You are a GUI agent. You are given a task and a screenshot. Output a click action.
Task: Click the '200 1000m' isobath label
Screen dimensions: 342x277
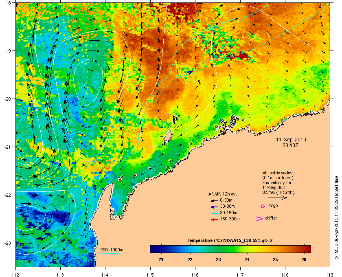[x=112, y=250]
